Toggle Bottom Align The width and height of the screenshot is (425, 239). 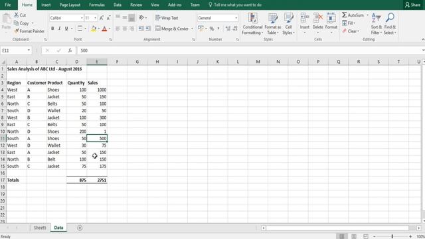(x=131, y=18)
